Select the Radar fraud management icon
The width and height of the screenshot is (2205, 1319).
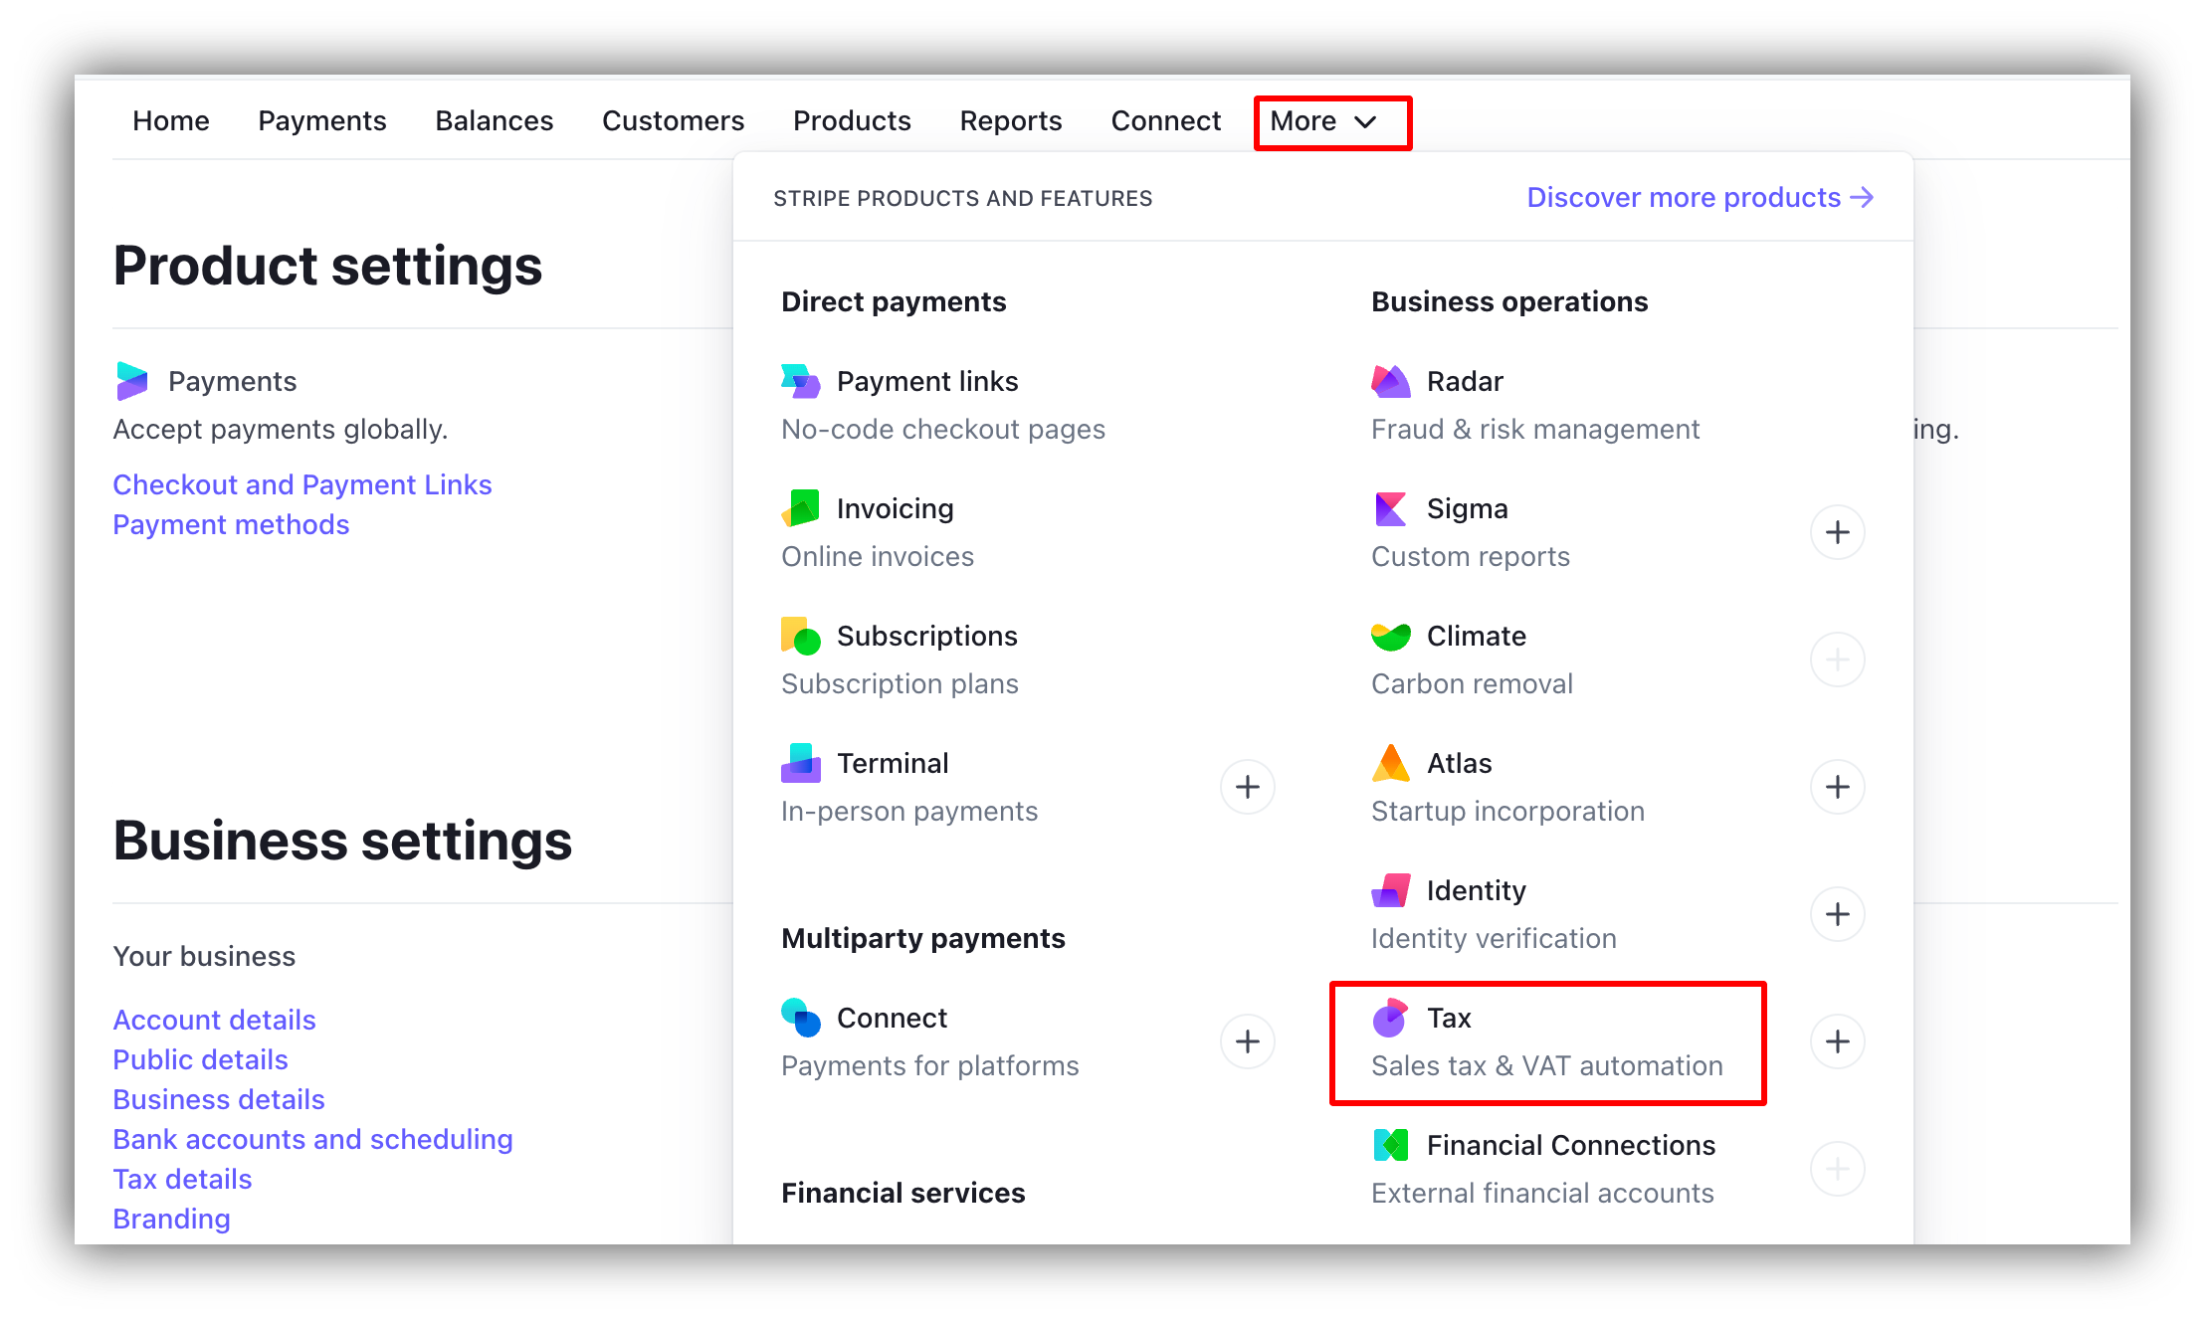coord(1390,381)
